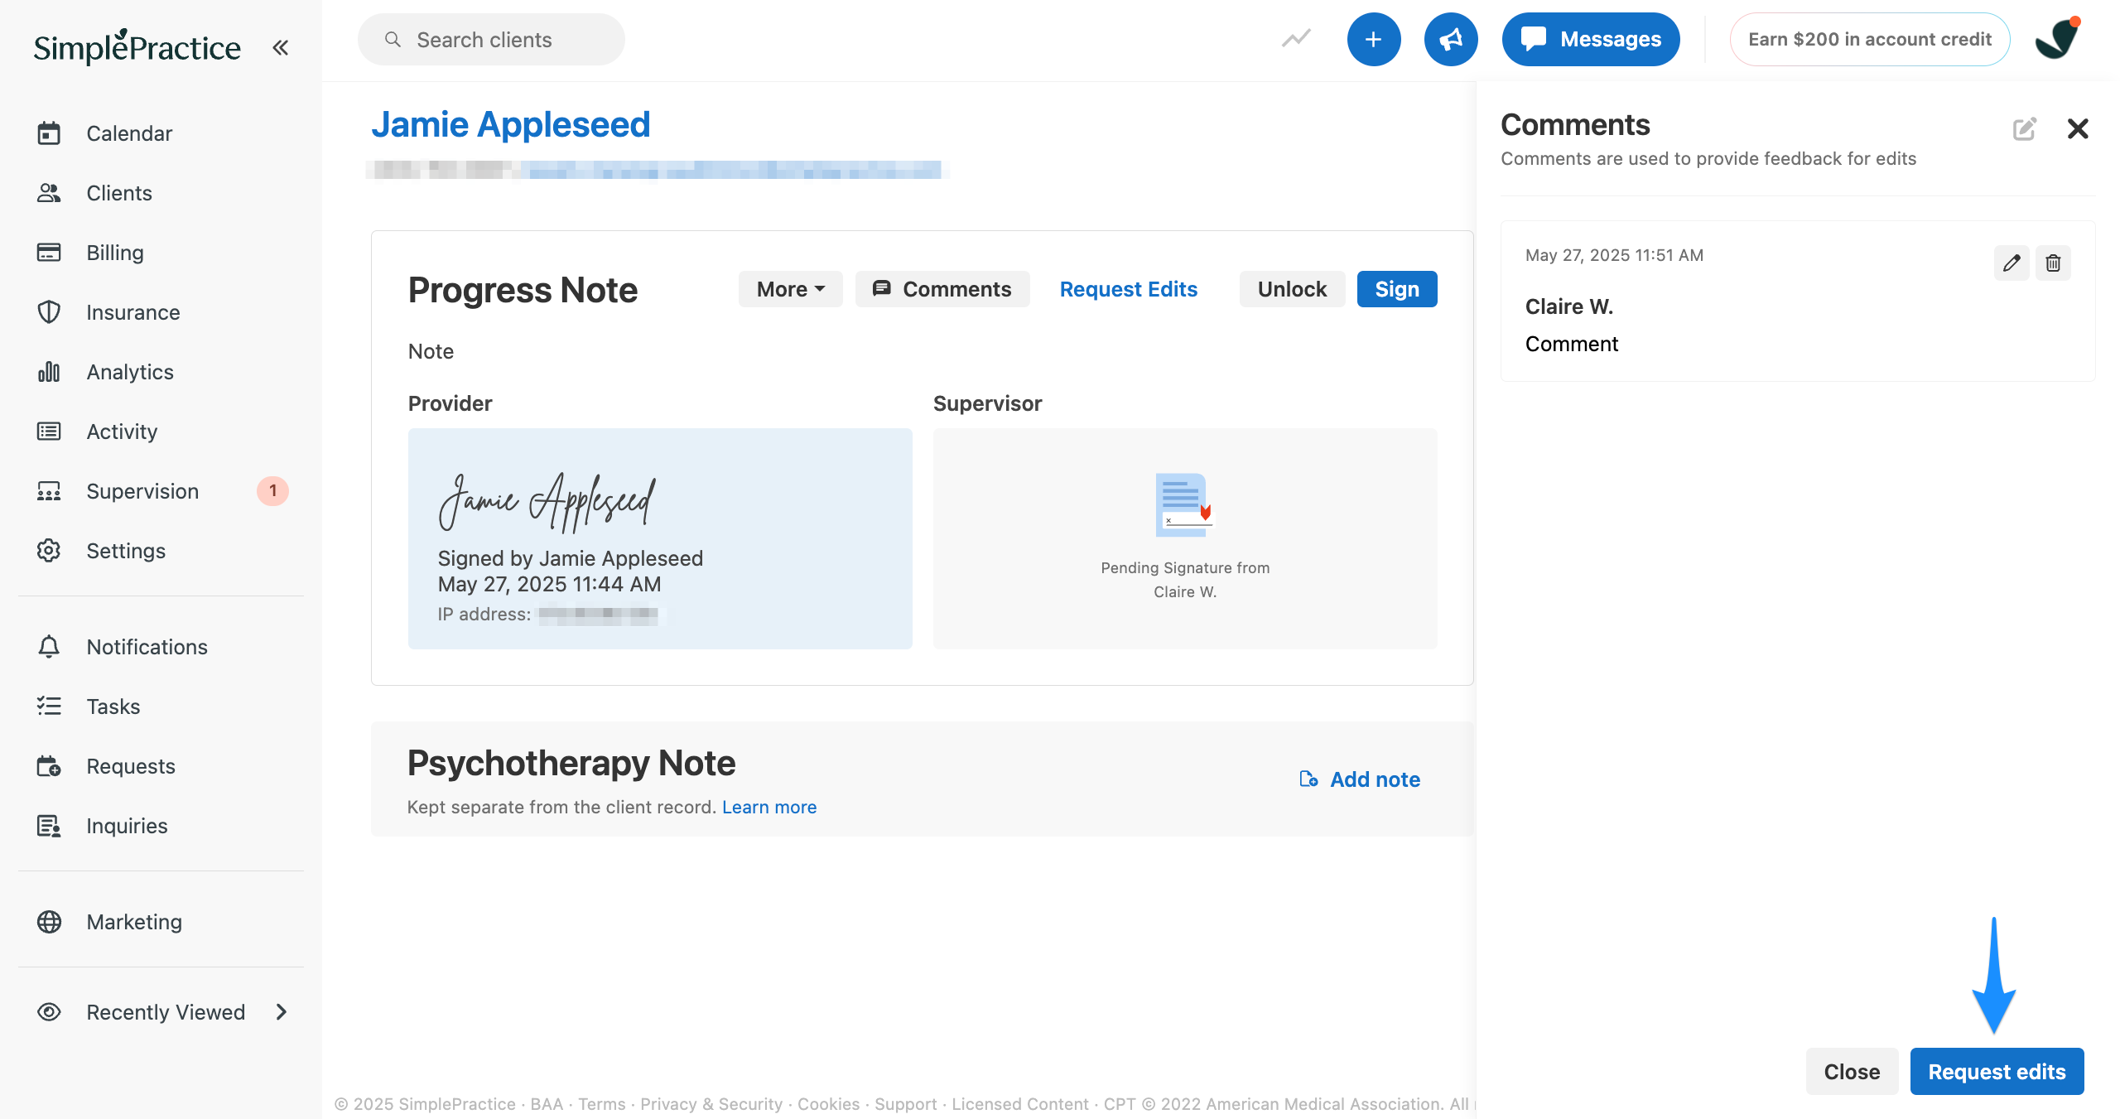Expand Recently Viewed chevron arrow

tap(282, 1012)
